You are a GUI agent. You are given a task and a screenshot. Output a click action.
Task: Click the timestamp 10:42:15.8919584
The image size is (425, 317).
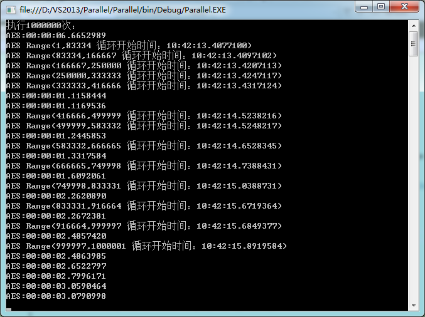[x=242, y=246]
